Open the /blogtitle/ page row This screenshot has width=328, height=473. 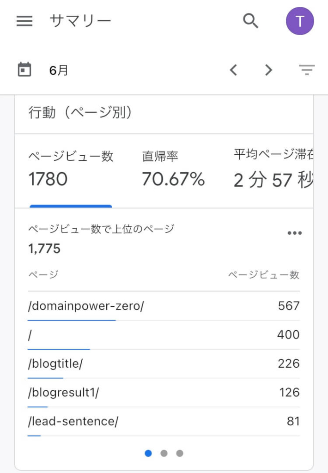164,364
